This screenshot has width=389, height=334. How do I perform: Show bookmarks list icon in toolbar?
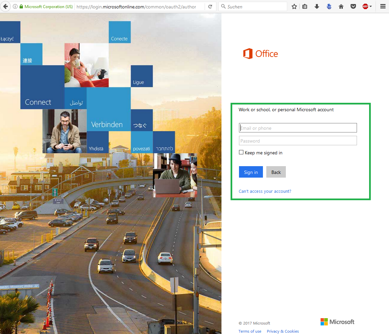click(305, 6)
